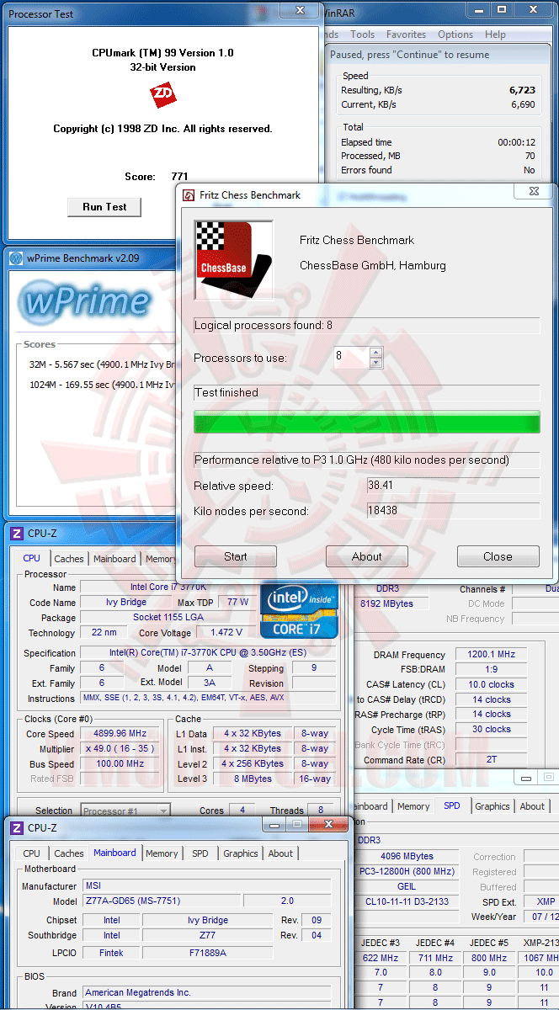Image resolution: width=559 pixels, height=1010 pixels.
Task: Click the red ZD logo in Processor Test
Action: (163, 96)
